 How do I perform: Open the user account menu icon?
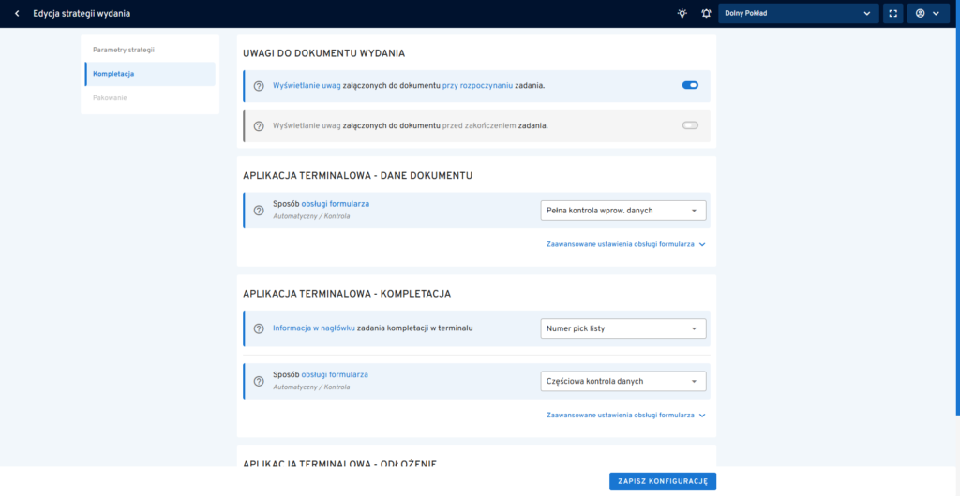coord(927,13)
